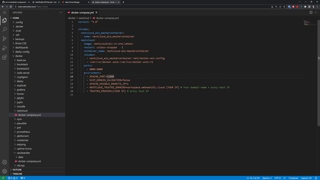The width and height of the screenshot is (320, 180).
Task: Collapse the HOME root folder section
Action: [x=37, y=18]
